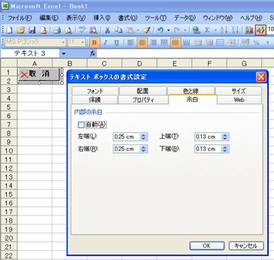
Task: Switch to the プロパティ tab
Action: pos(143,100)
